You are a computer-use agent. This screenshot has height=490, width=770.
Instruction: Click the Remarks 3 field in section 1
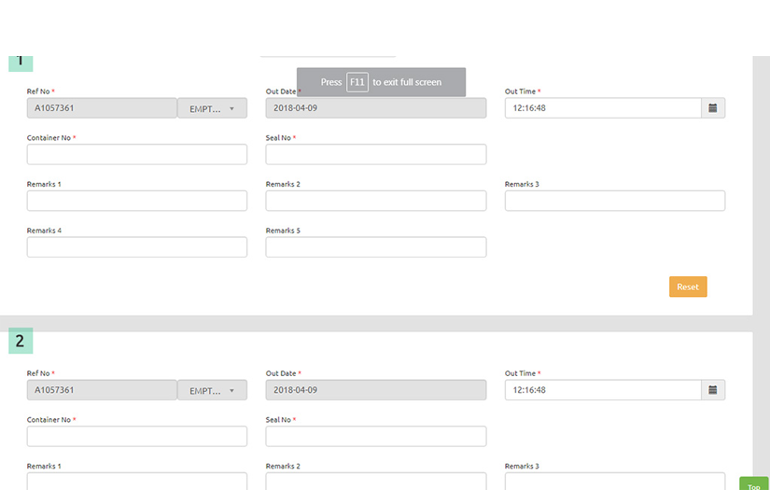click(615, 201)
